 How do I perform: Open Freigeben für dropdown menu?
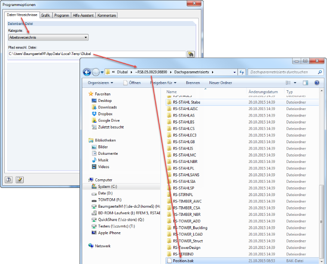coord(163,83)
